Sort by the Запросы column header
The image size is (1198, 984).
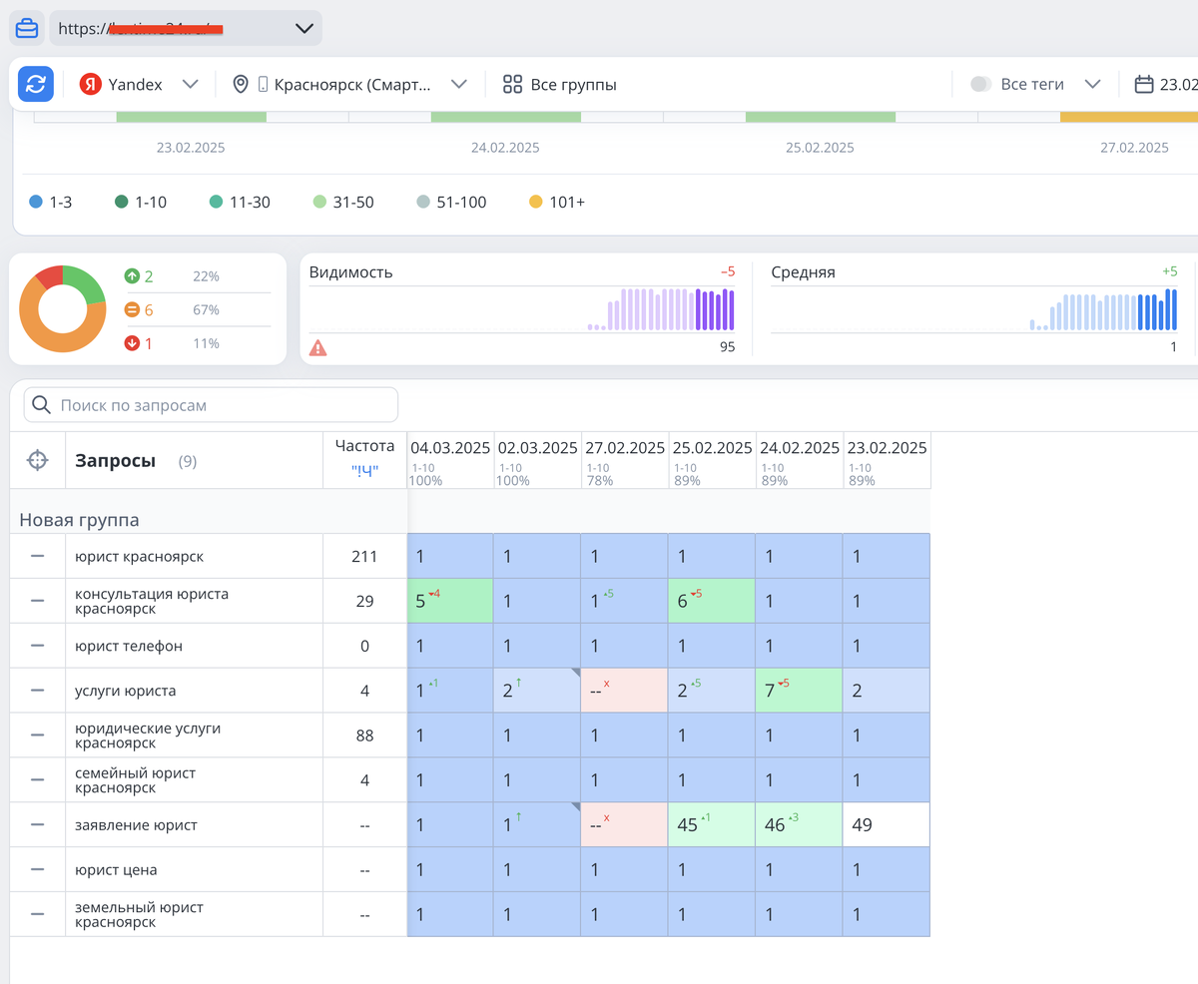pyautogui.click(x=115, y=461)
